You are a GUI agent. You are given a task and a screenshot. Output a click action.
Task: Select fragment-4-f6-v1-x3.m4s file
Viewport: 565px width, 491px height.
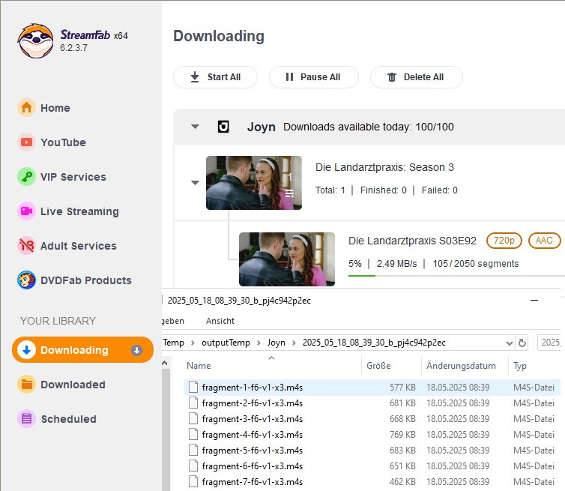click(x=252, y=434)
